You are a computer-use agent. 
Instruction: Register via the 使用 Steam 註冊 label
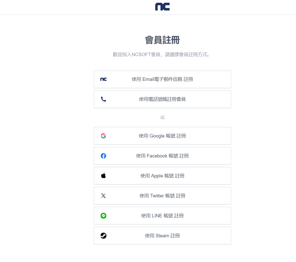point(162,236)
